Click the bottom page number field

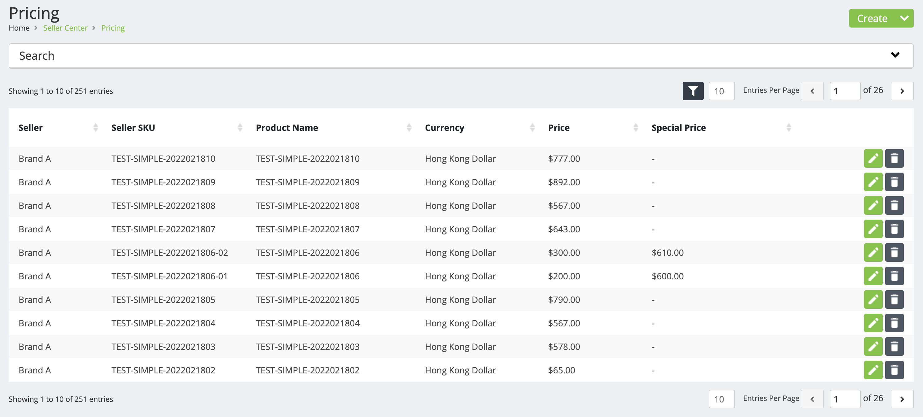pyautogui.click(x=845, y=399)
